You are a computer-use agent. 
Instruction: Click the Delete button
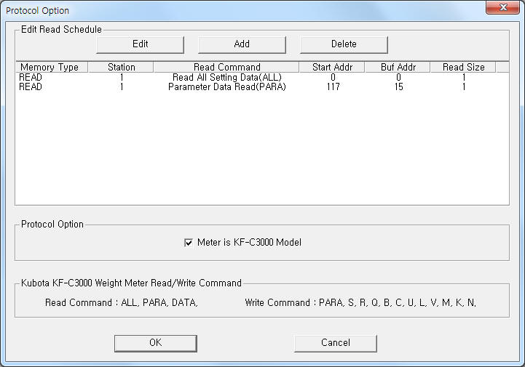(344, 44)
